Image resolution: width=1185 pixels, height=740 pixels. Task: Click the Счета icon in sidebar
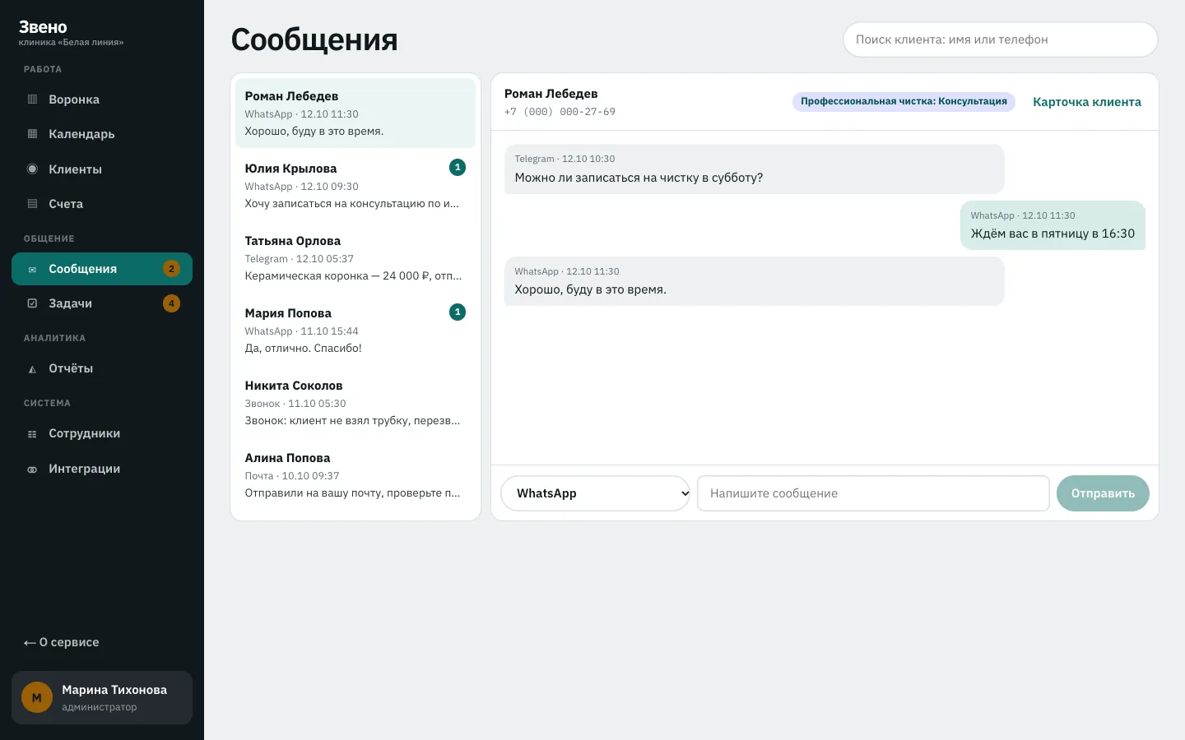tap(33, 204)
